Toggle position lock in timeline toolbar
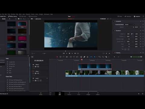This screenshot has width=145, height=109. coord(88,57)
